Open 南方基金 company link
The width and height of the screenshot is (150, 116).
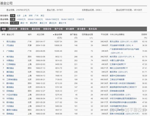[10, 57]
